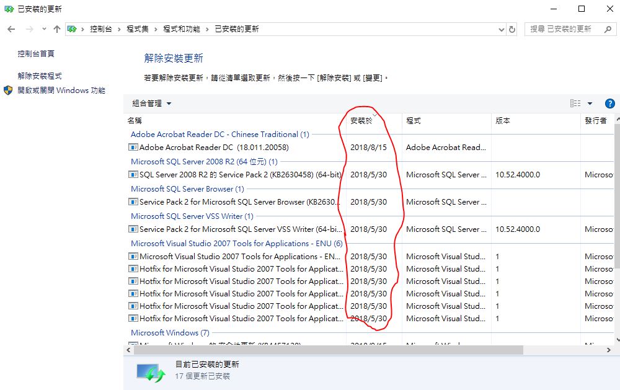Image resolution: width=620 pixels, height=390 pixels.
Task: Refresh the installed updates list
Action: (x=512, y=29)
